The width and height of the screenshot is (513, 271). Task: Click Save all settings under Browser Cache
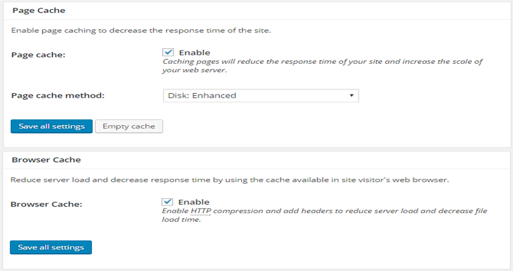tap(51, 248)
